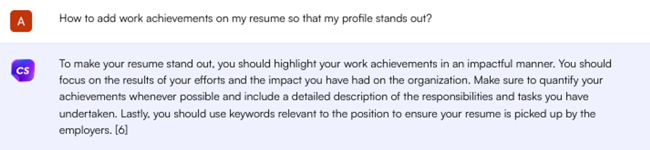This screenshot has height=150, width=650.
Task: Click the line starting 'achievements whenever possible'
Action: point(323,97)
